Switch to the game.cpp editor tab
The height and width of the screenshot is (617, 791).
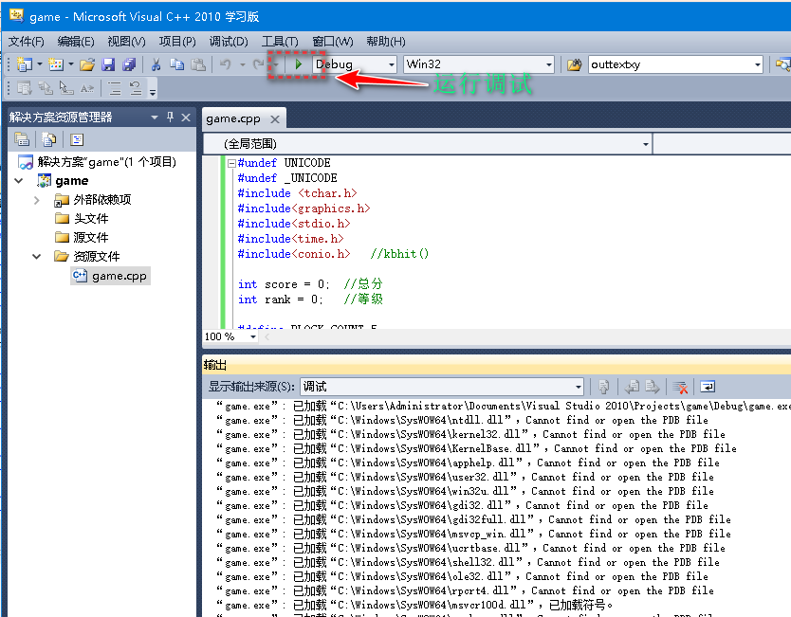[233, 119]
